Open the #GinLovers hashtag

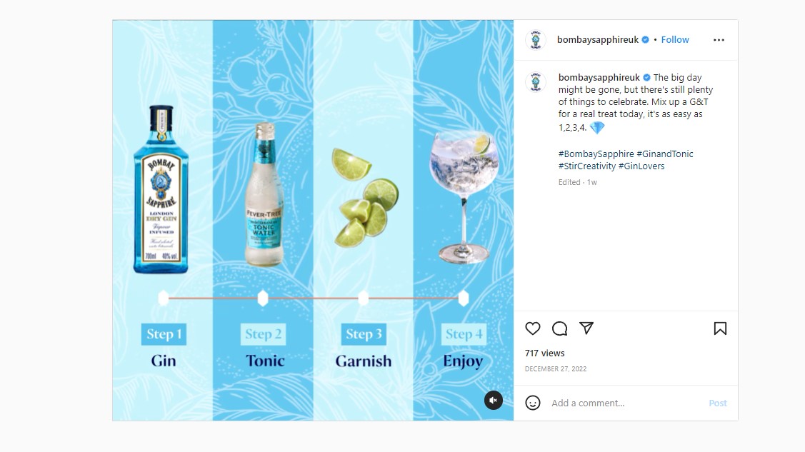pyautogui.click(x=641, y=166)
